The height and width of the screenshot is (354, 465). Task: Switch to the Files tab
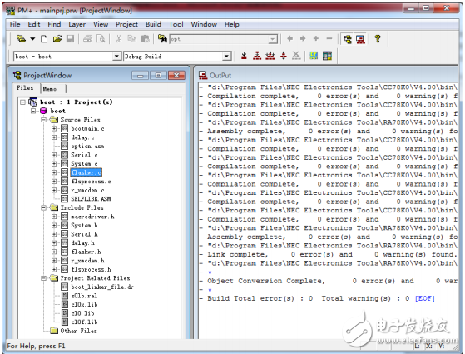(25, 88)
